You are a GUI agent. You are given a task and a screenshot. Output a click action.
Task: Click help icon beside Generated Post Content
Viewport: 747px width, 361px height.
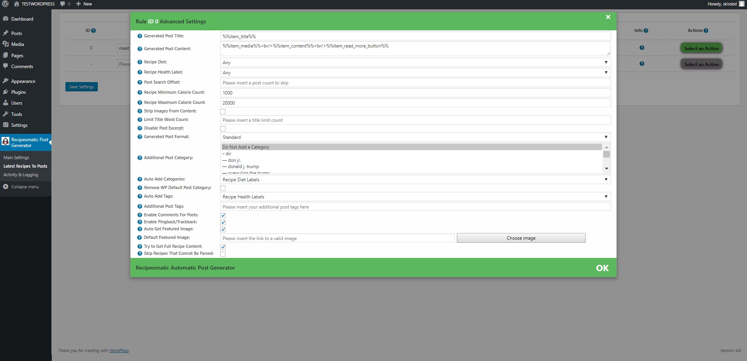pos(140,49)
